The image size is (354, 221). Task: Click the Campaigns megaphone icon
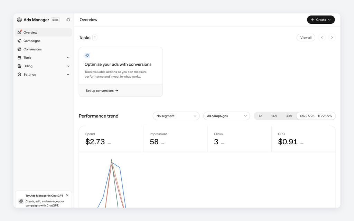[x=19, y=41]
